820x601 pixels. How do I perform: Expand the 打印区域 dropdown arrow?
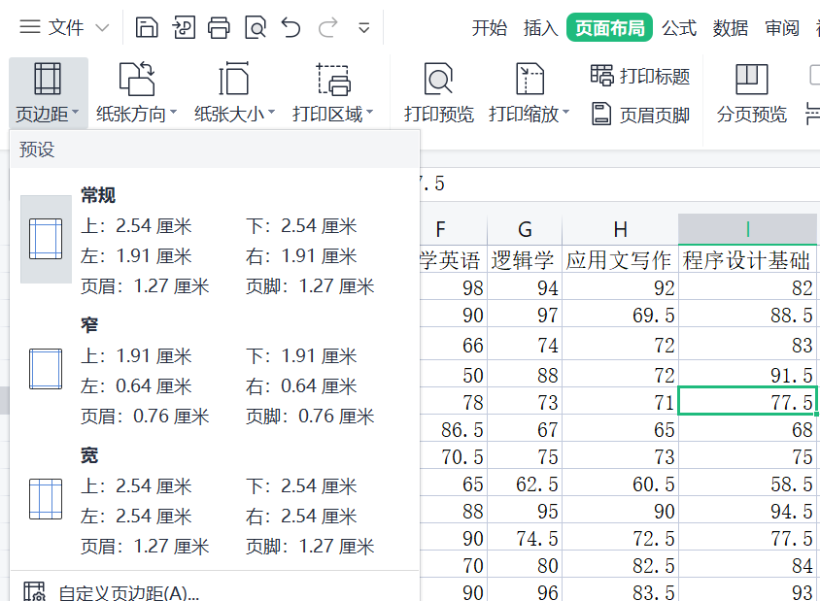click(x=370, y=112)
